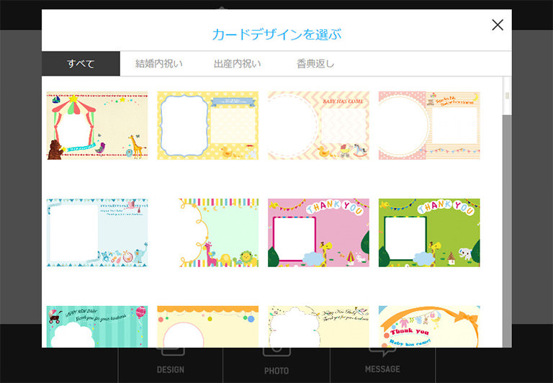Image resolution: width=553 pixels, height=383 pixels.
Task: Open the 香典返し tab
Action: click(315, 63)
